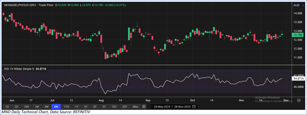This screenshot has height=115, width=307.
Task: Switch to the YTD range
Action: click(67, 107)
